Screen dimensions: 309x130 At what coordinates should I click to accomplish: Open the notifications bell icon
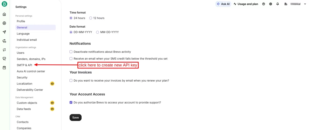point(278,4)
